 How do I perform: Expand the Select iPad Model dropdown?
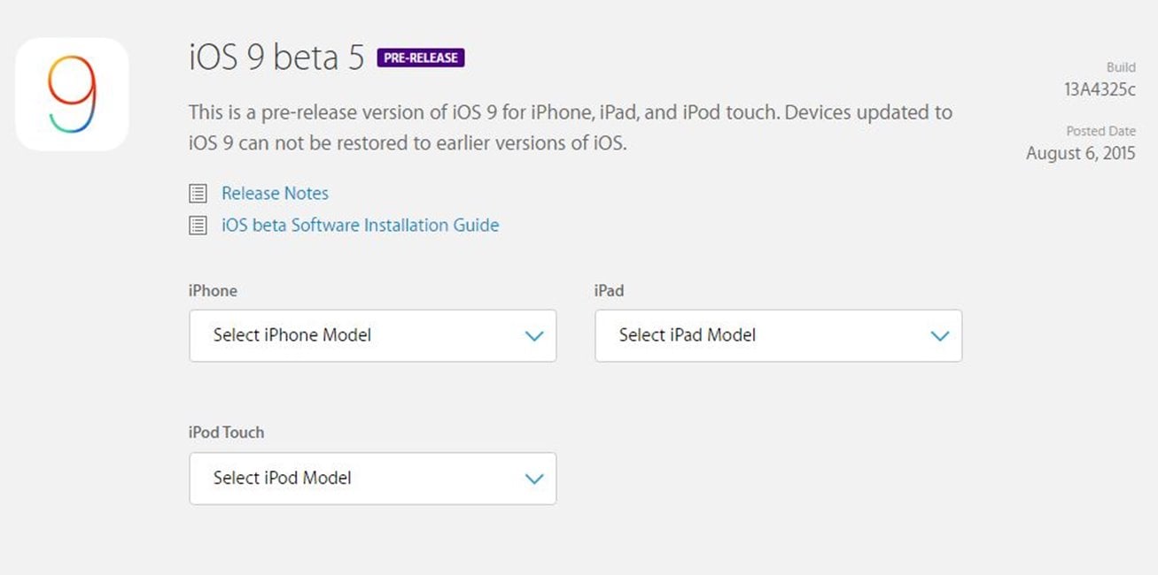pos(778,335)
